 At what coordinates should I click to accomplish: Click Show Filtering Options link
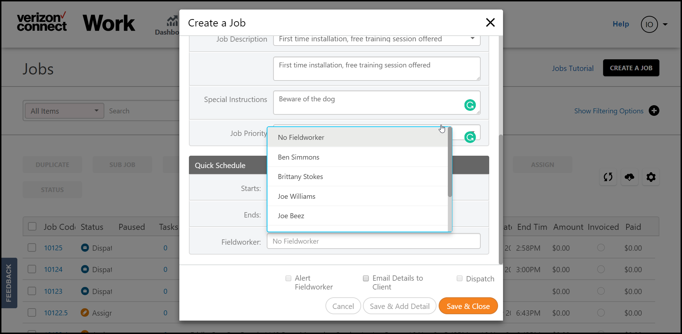click(x=609, y=111)
